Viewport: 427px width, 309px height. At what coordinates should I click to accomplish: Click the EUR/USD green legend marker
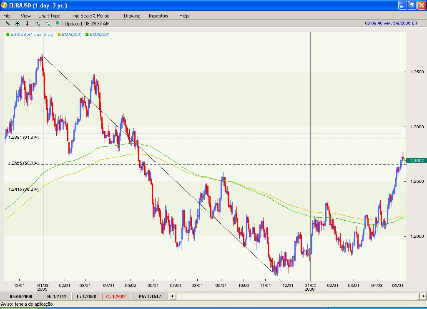pyautogui.click(x=8, y=35)
